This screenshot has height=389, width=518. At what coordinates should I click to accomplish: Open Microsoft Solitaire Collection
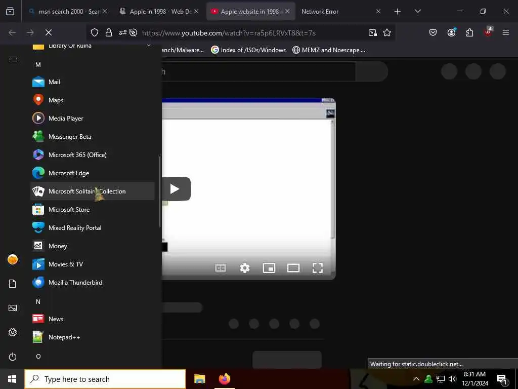click(x=92, y=191)
